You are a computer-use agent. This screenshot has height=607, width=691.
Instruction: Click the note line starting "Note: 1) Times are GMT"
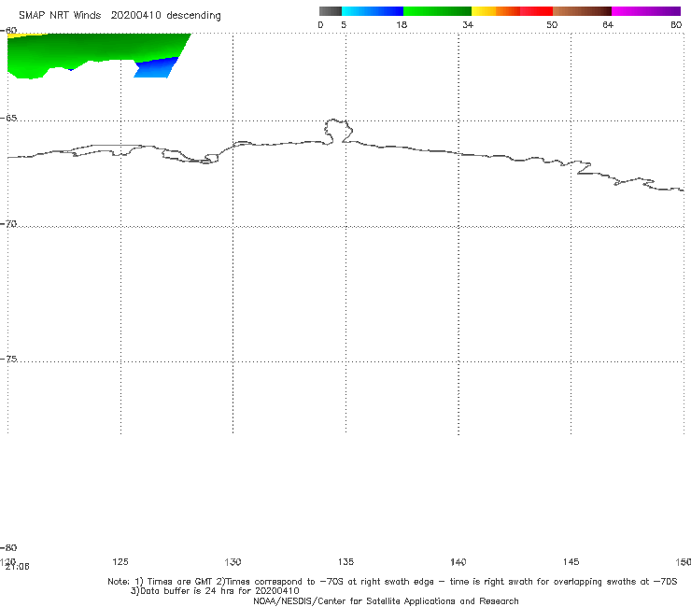[x=392, y=582]
